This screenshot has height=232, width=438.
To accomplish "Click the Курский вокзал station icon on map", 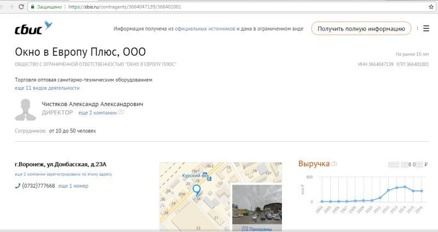I will [209, 178].
